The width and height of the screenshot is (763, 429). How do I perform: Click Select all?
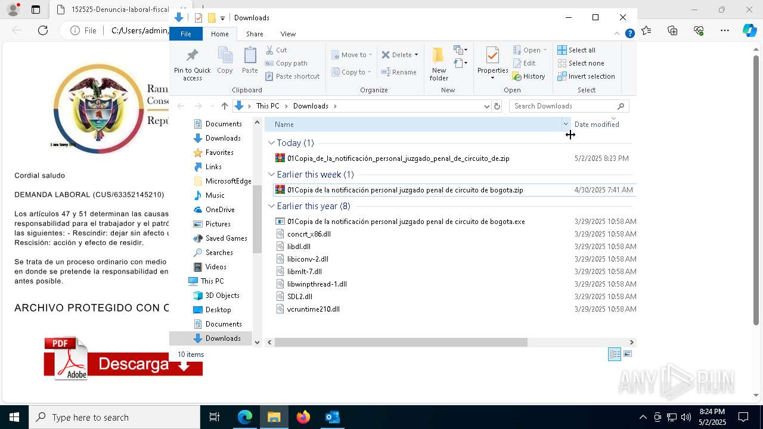click(576, 50)
